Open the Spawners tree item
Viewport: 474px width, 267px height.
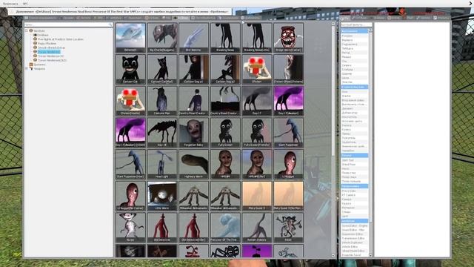[x=39, y=65]
